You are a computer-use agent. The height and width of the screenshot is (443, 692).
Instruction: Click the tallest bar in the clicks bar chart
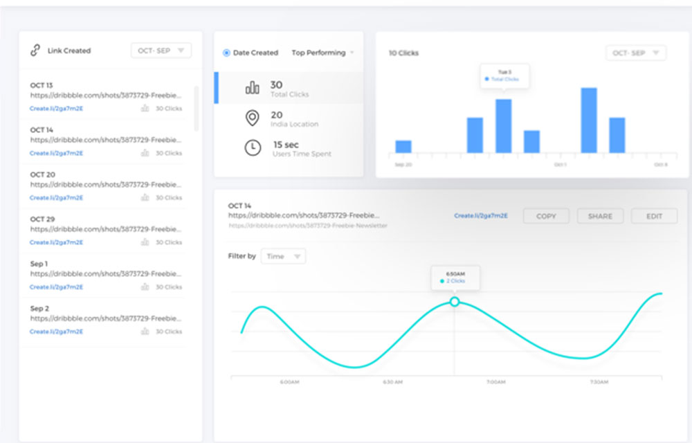[589, 120]
